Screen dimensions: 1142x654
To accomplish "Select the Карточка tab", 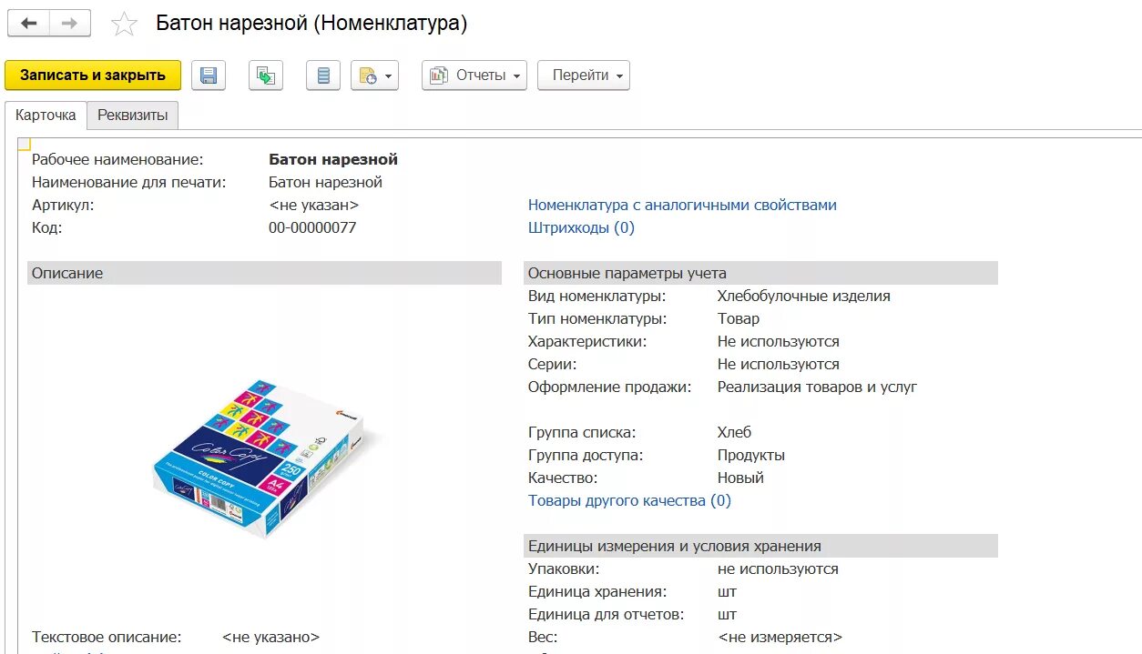I will point(46,116).
